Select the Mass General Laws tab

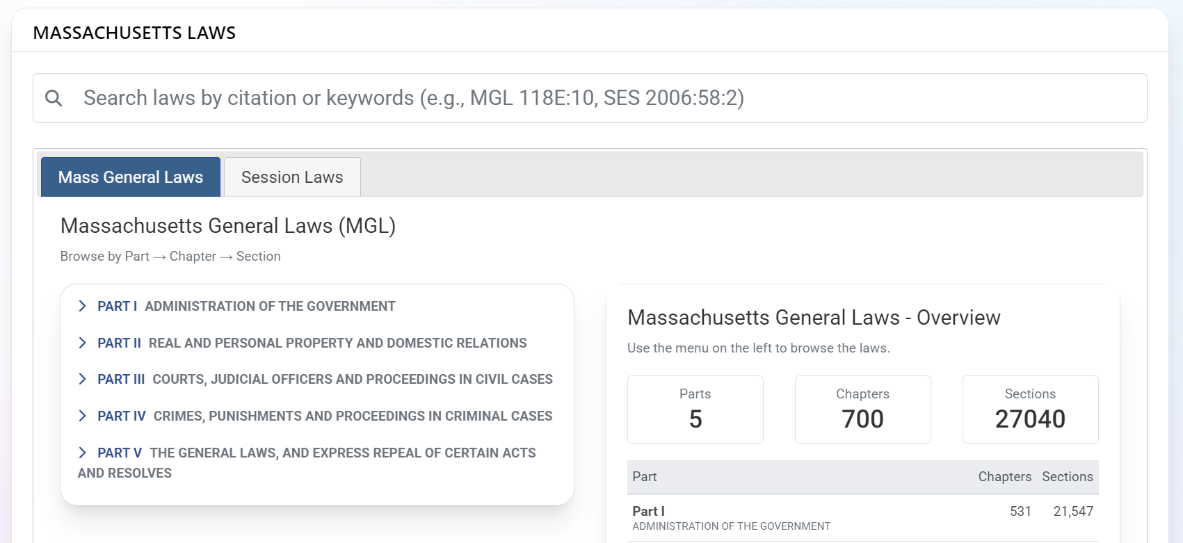click(x=130, y=177)
